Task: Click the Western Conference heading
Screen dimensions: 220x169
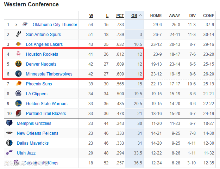Action: pos(31,5)
